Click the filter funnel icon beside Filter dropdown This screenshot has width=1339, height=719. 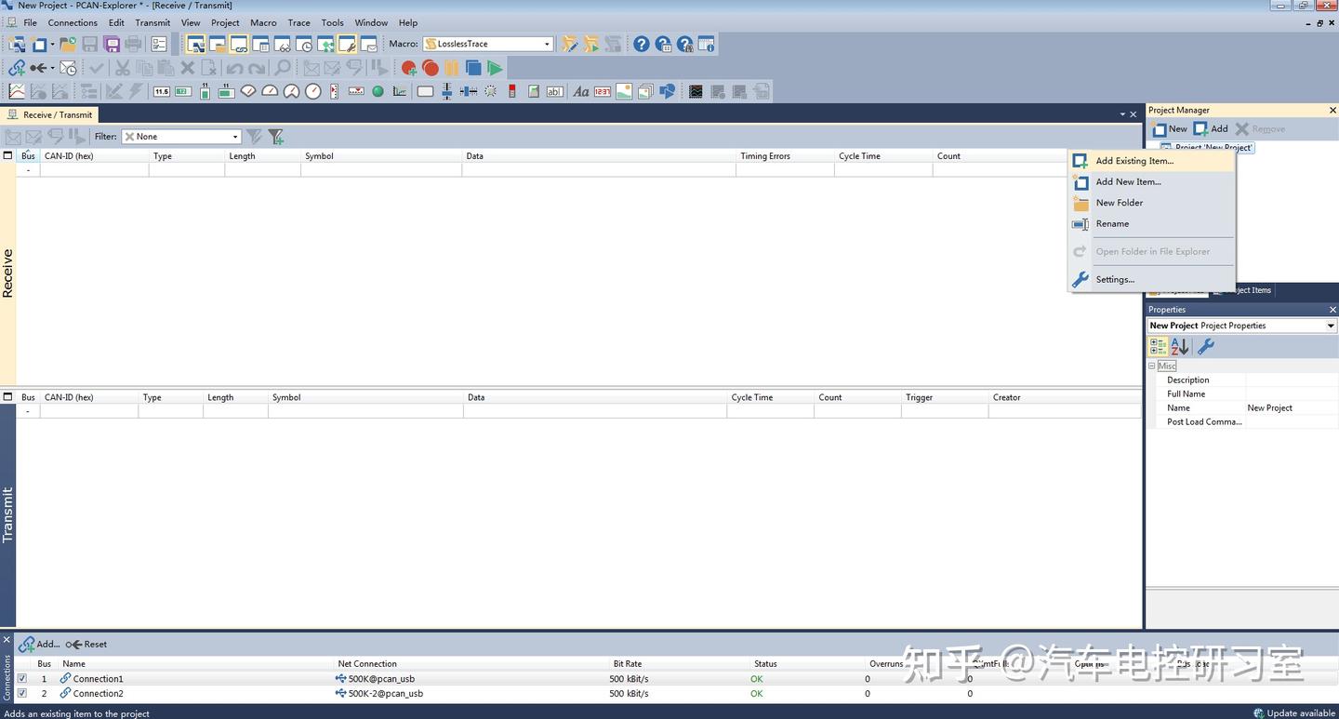click(253, 137)
